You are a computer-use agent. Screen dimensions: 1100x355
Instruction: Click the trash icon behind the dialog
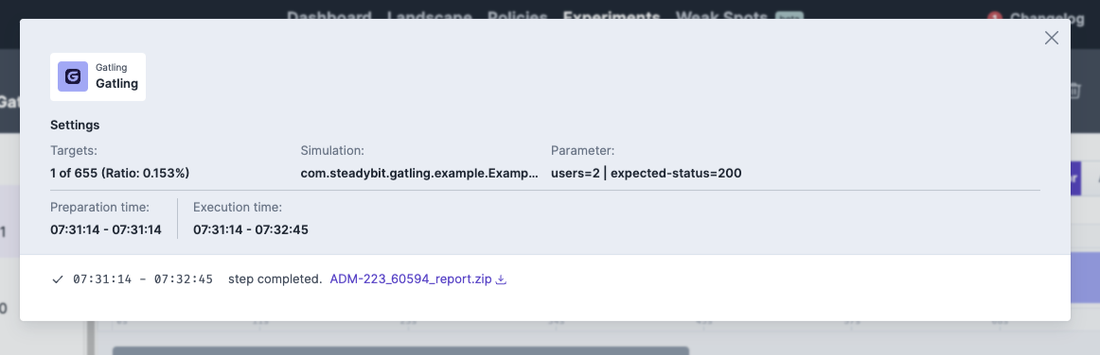pos(1074,90)
